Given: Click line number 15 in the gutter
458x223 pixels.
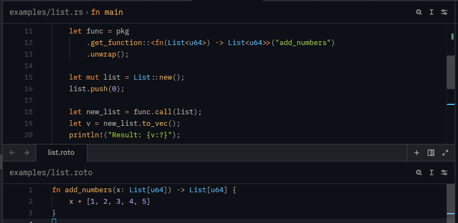Looking at the screenshot, I should pos(29,77).
